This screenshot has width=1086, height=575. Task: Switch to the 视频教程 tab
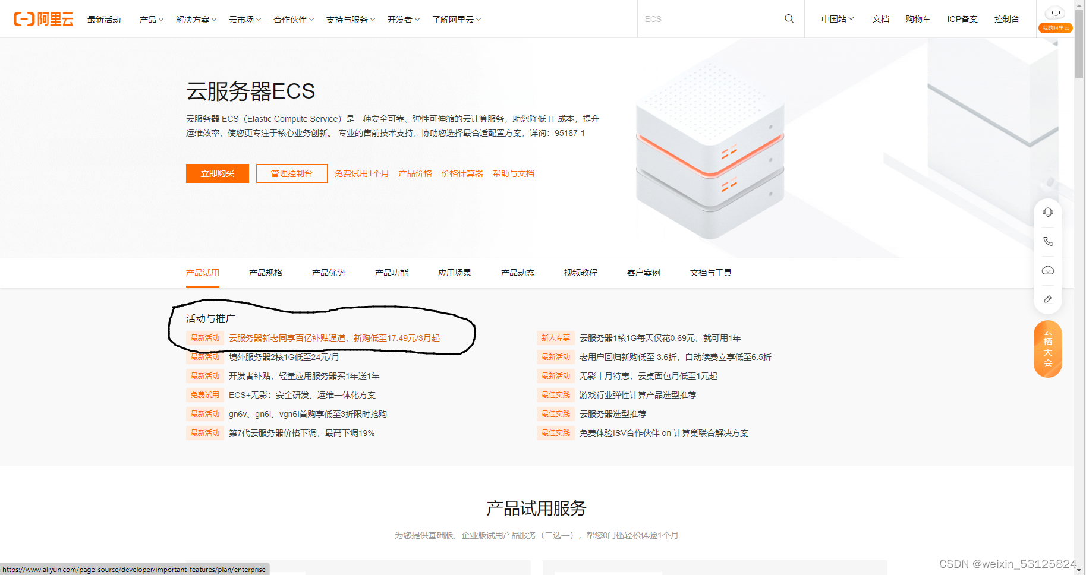tap(581, 273)
